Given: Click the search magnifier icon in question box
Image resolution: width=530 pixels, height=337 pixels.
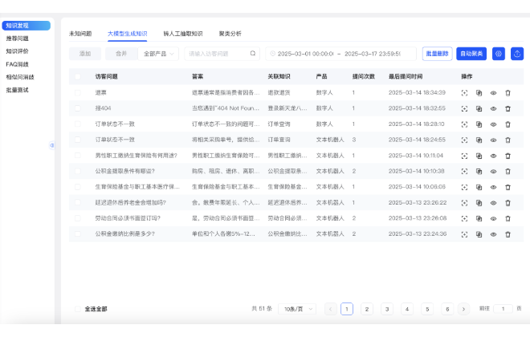Looking at the screenshot, I should (253, 54).
